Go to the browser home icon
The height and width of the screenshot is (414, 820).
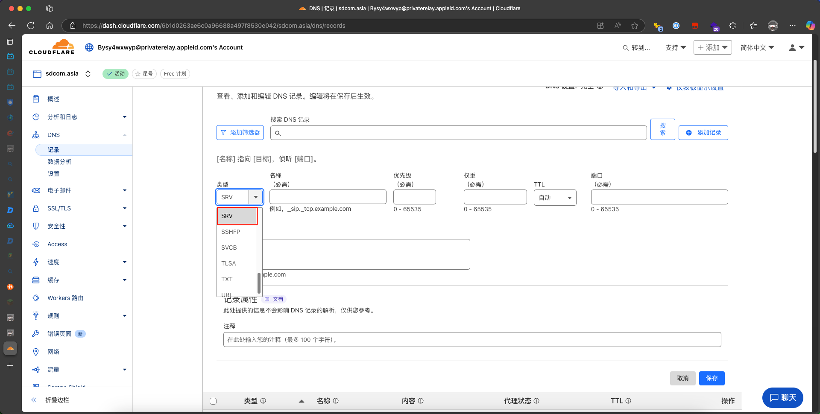click(50, 26)
